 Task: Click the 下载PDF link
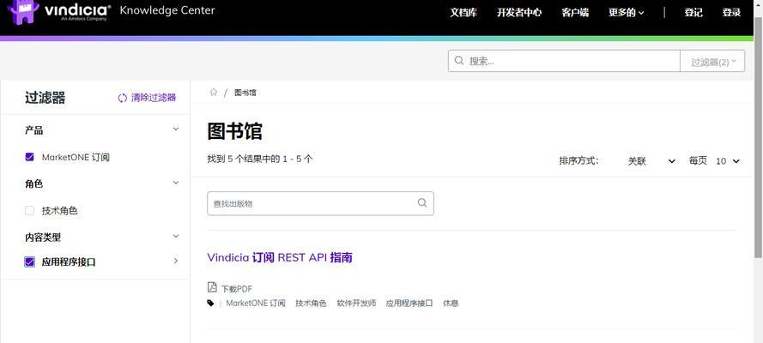point(237,289)
